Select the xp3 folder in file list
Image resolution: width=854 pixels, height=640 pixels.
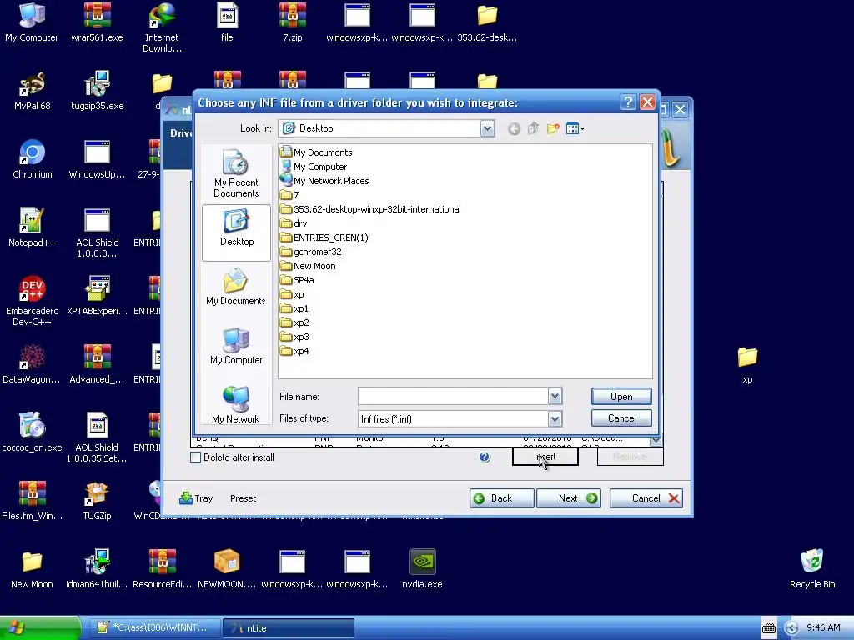point(294,337)
